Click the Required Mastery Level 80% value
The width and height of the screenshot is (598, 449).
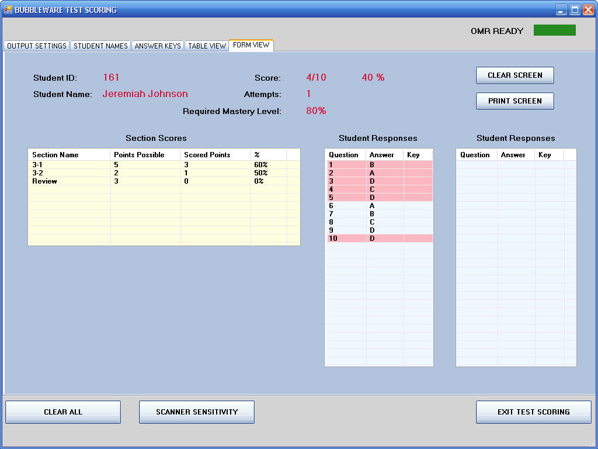pos(316,110)
